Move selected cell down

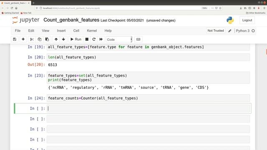coord(63,39)
